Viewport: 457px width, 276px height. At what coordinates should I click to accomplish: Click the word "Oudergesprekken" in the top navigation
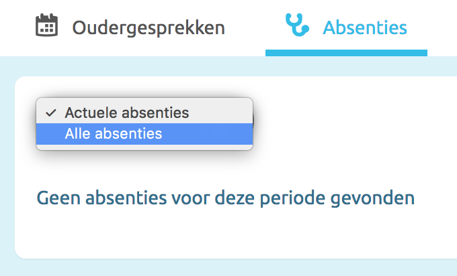pyautogui.click(x=149, y=27)
